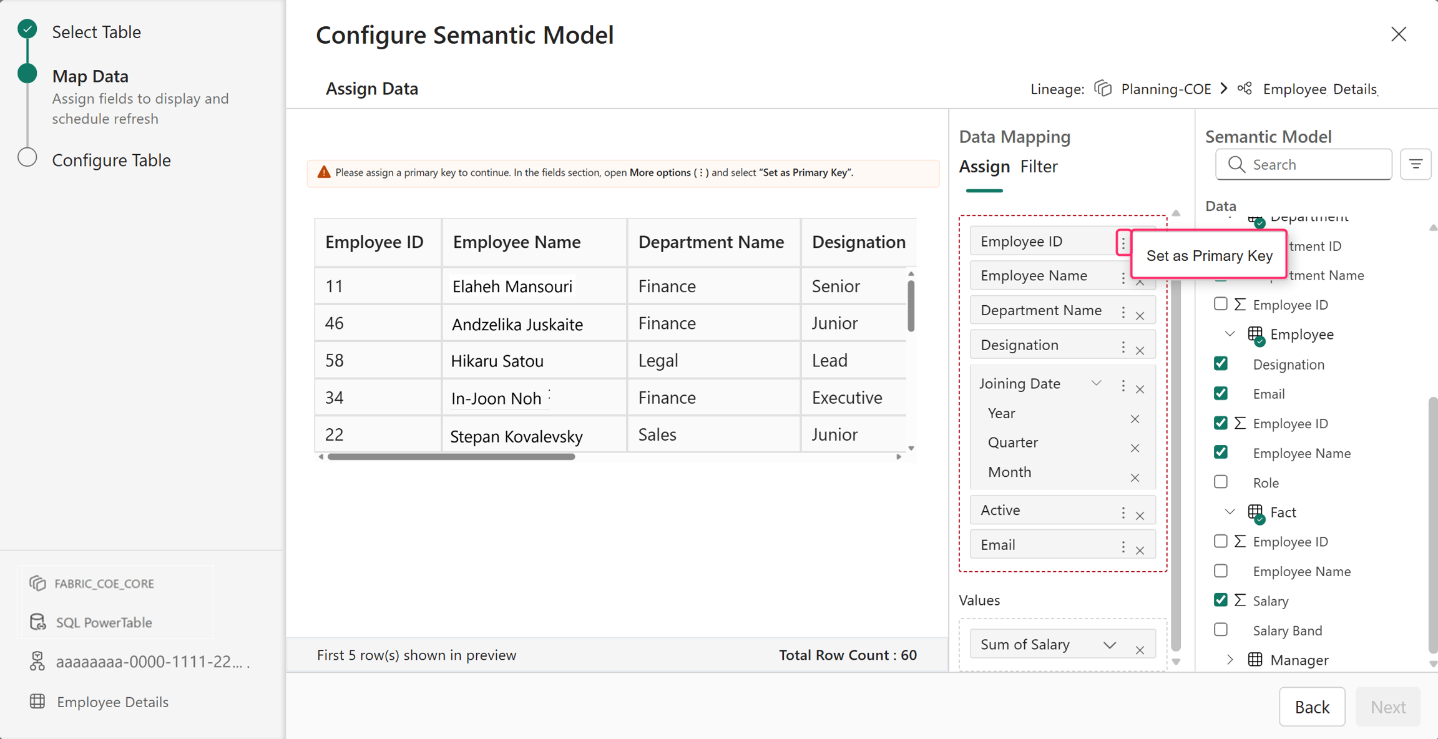Open Sum of Salary aggregation dropdown
This screenshot has height=739, width=1438.
tap(1109, 645)
